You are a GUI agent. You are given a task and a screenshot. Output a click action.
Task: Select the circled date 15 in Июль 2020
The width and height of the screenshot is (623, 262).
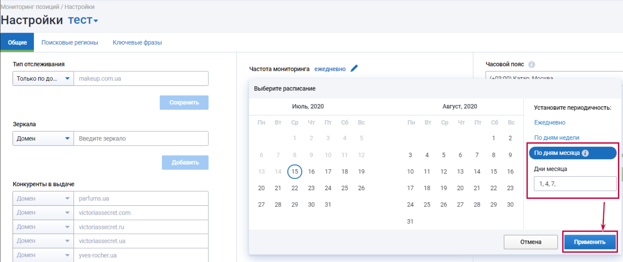[294, 171]
